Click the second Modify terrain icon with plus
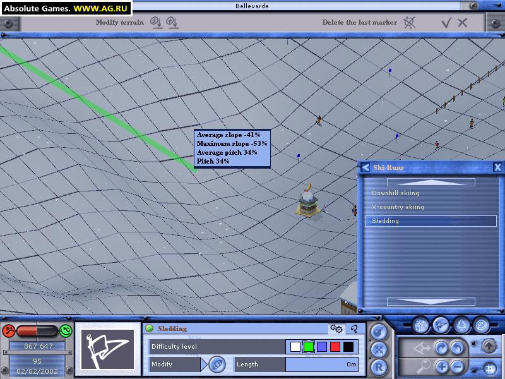The width and height of the screenshot is (505, 379). pos(172,23)
